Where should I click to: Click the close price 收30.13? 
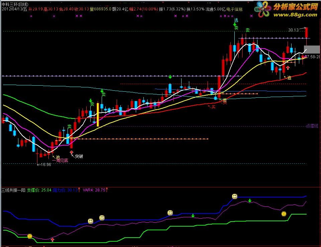click(82, 9)
